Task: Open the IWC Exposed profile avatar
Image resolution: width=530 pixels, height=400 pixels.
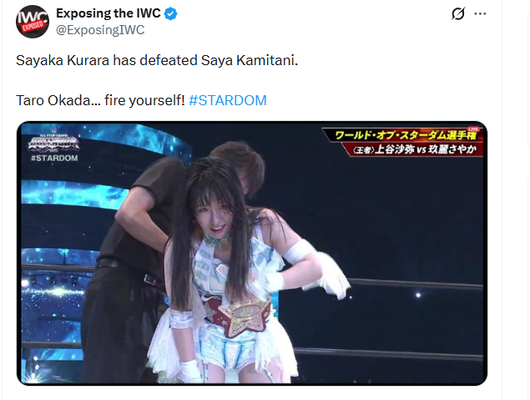Action: 33,22
